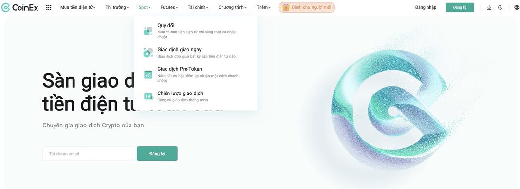Expand the Futures dropdown
This screenshot has height=189, width=520.
tap(169, 7)
